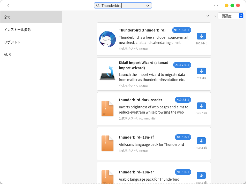The width and height of the screenshot is (246, 184).
Task: Select インストール済み in the sidebar
Action: [x=31, y=30]
